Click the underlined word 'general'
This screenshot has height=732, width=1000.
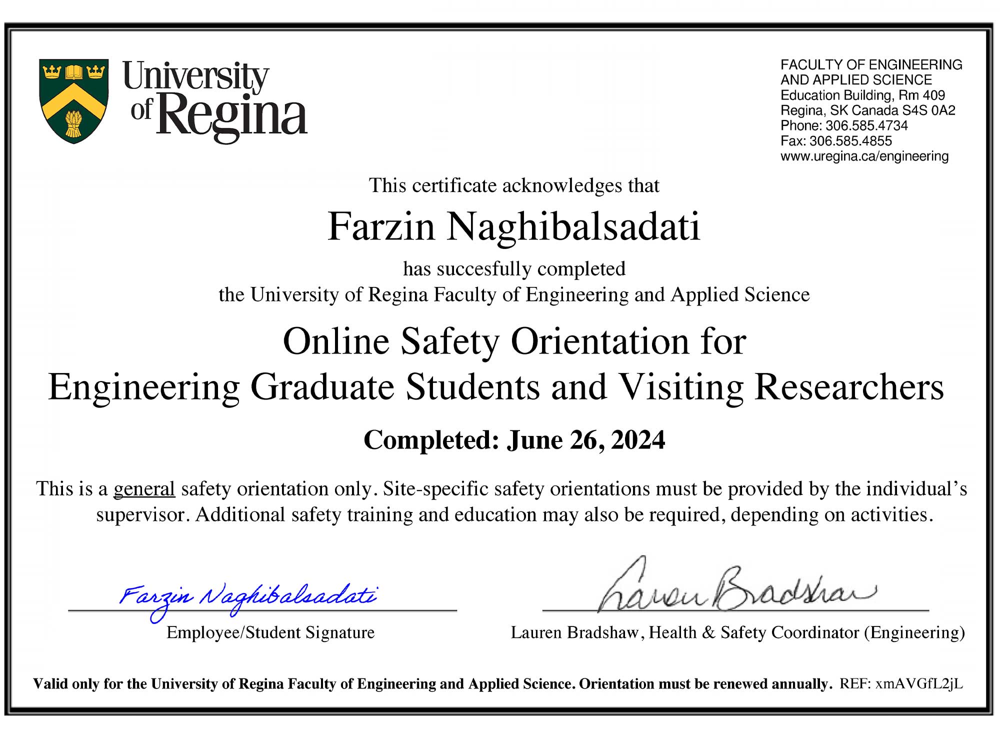point(144,488)
